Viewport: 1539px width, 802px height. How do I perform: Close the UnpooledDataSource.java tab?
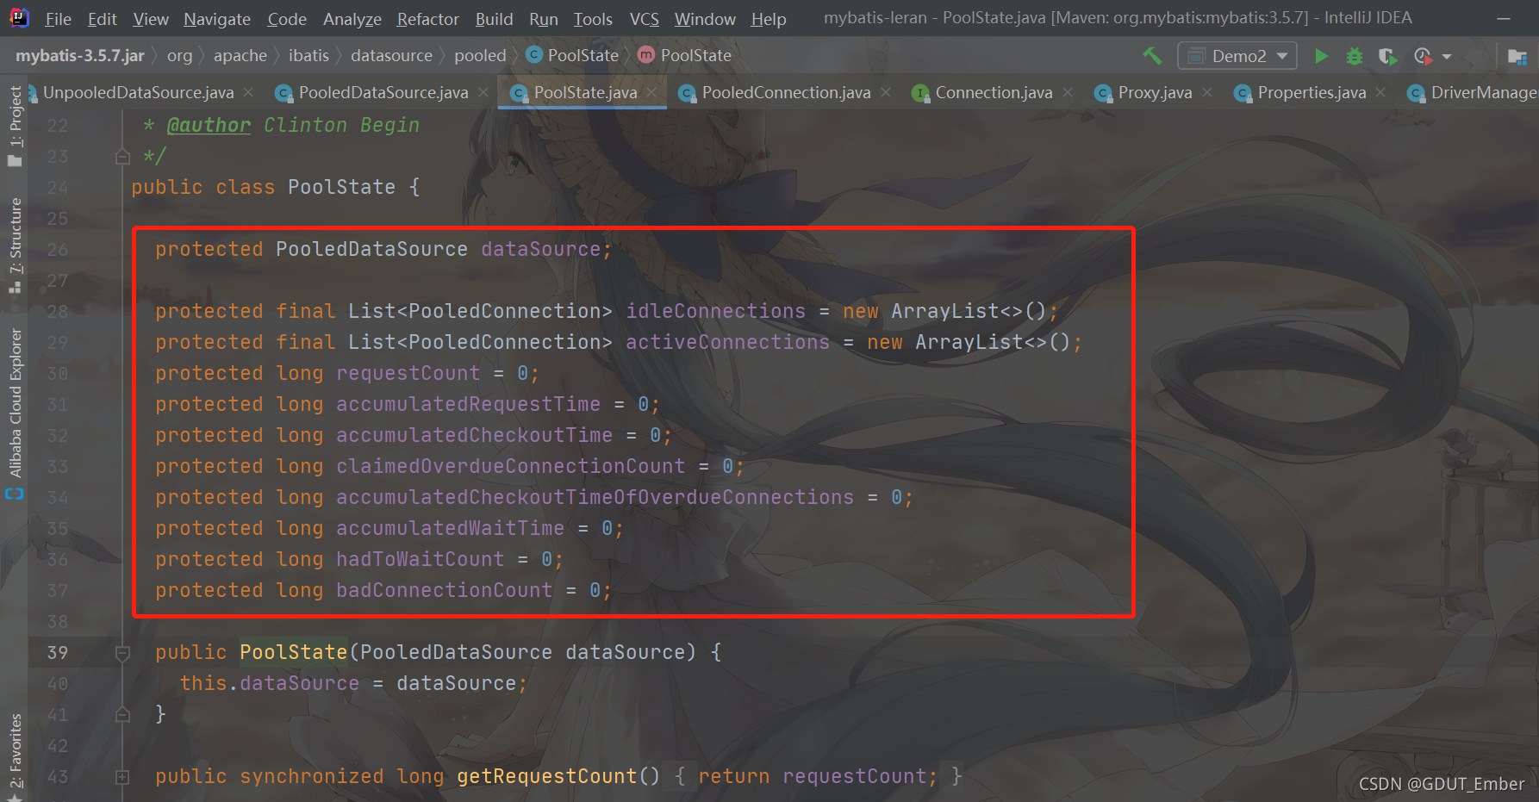click(x=248, y=92)
